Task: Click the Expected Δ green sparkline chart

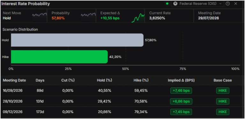Action: pos(138,18)
